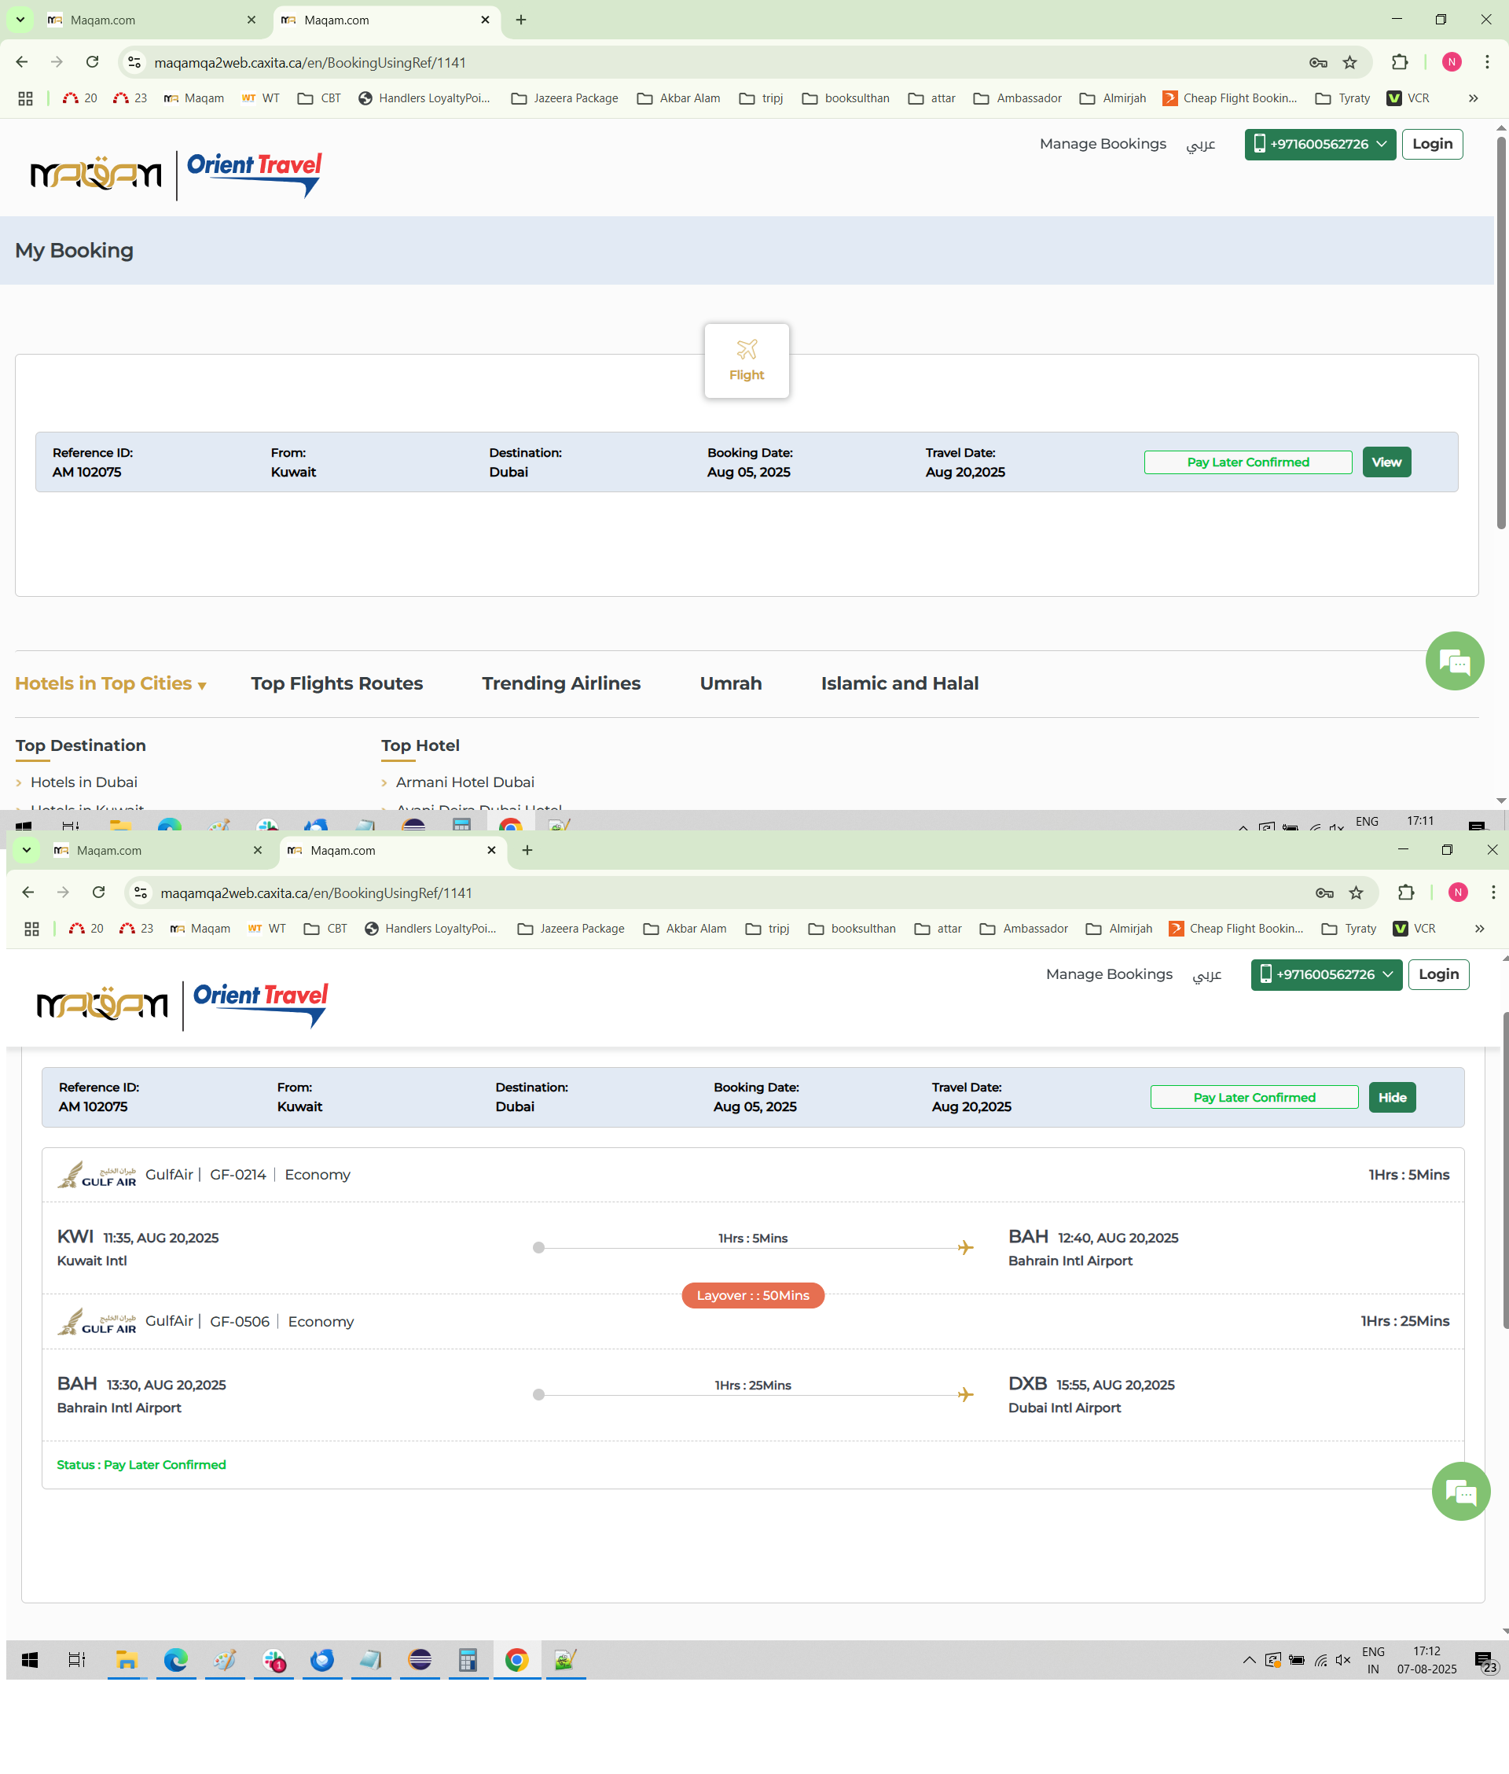View the AM 102075 booking details
This screenshot has height=1774, width=1509.
click(x=1385, y=462)
